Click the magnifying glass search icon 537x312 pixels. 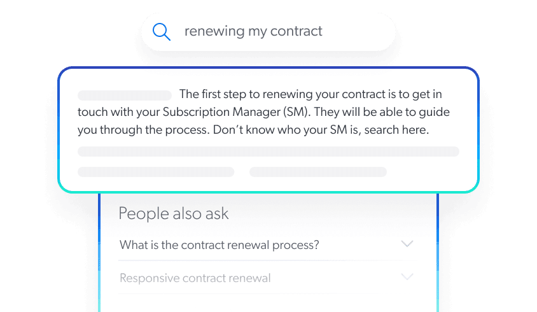(x=162, y=32)
